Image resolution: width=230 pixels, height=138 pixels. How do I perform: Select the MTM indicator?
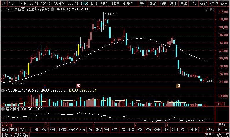[194, 130]
